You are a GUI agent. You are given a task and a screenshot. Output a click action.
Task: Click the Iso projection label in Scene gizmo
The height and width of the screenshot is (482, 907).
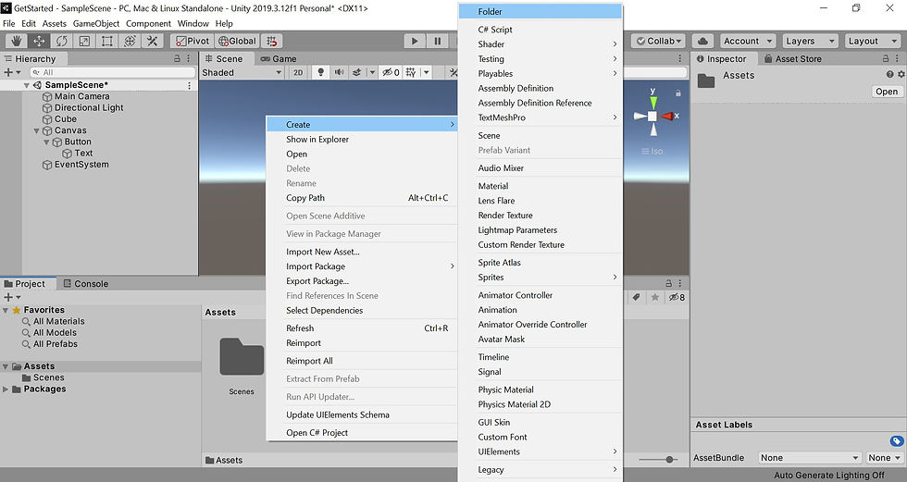[x=652, y=151]
